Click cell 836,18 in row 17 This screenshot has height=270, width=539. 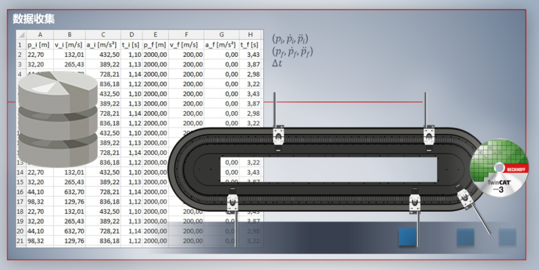tap(103, 202)
